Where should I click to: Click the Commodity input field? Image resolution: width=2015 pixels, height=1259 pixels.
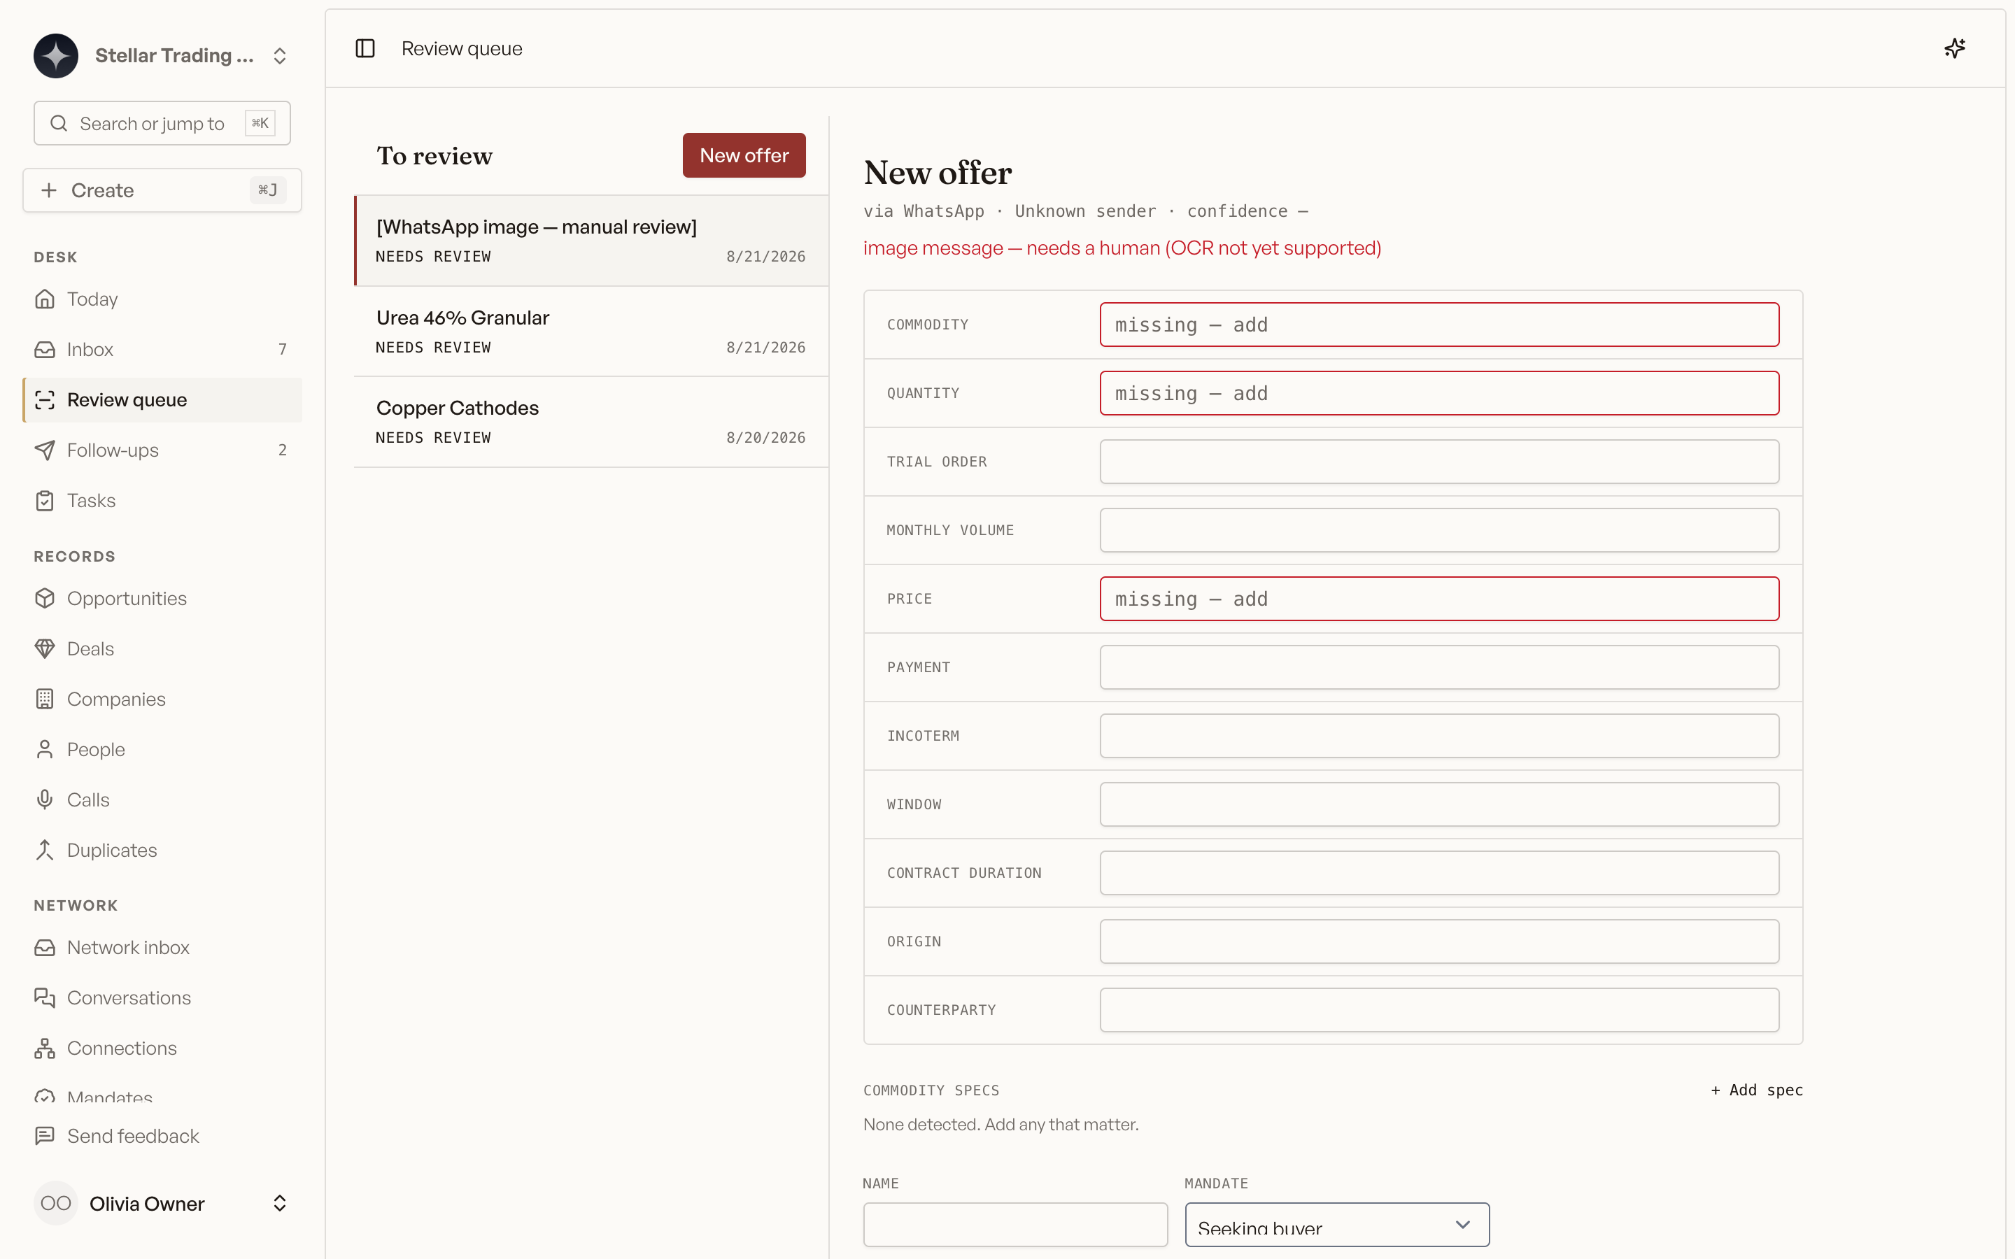click(1438, 325)
